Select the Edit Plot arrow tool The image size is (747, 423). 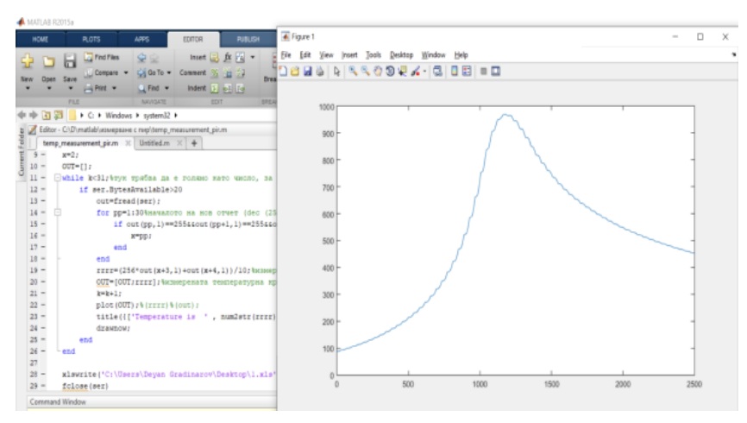[337, 72]
